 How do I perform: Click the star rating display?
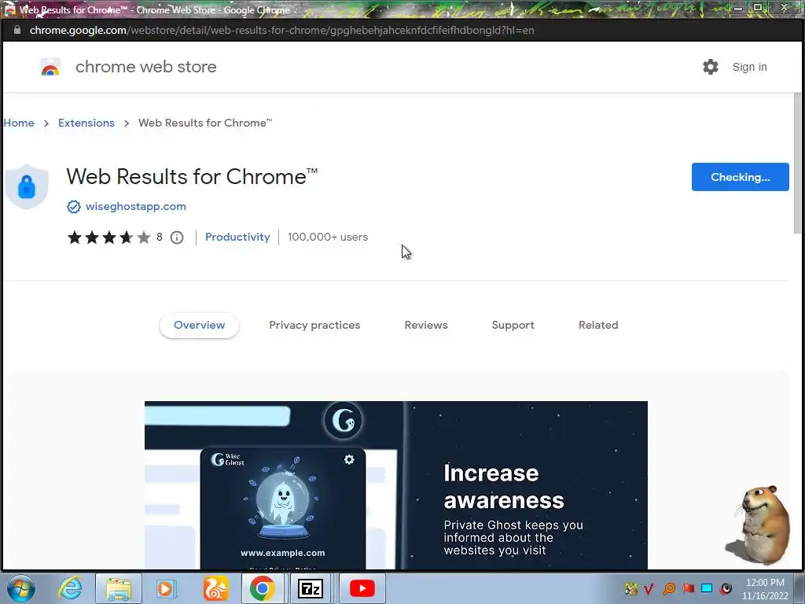point(108,238)
